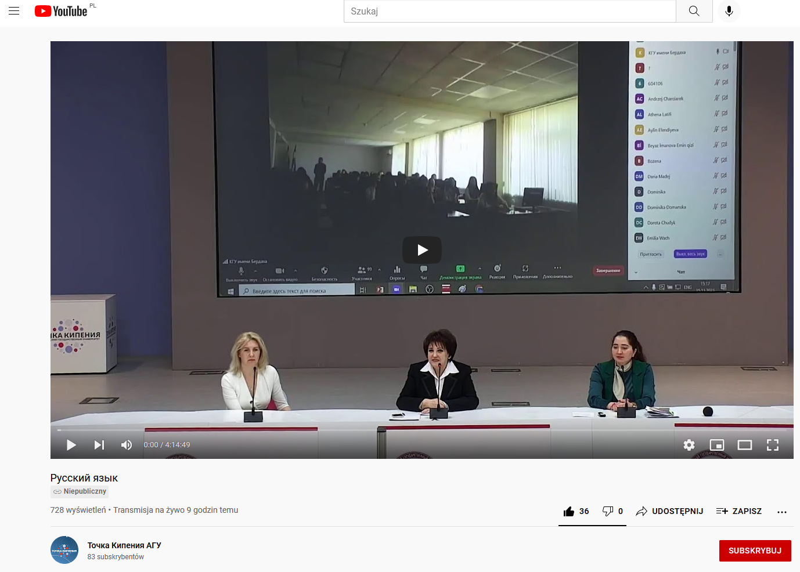Screen dimensions: 800x572
Task: Play video using large center play button
Action: click(422, 250)
